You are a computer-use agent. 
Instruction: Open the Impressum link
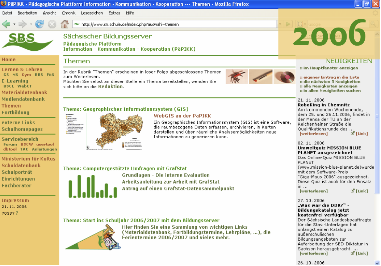tap(15, 200)
